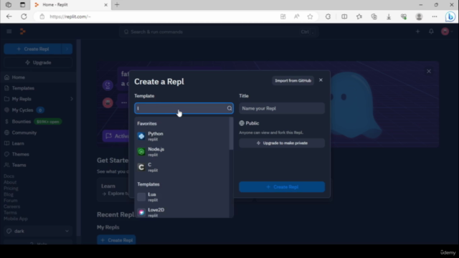Open the hamburger sidebar menu icon
The height and width of the screenshot is (258, 459).
pos(9,32)
